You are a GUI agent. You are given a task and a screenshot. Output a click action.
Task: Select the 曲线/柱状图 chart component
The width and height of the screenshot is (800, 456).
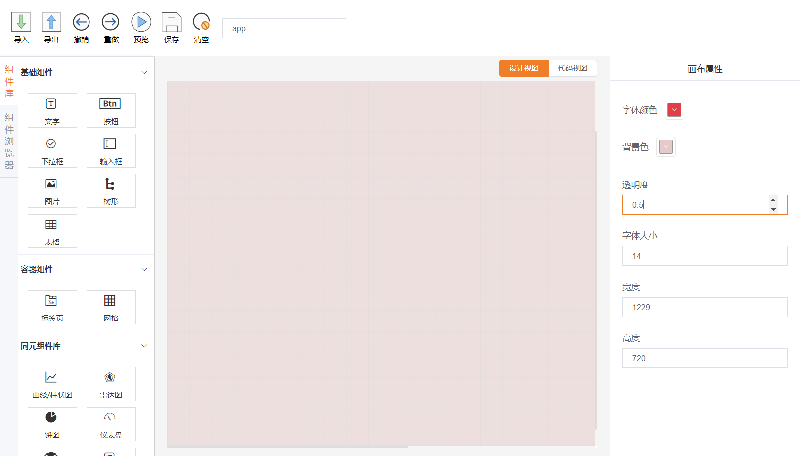tap(52, 384)
